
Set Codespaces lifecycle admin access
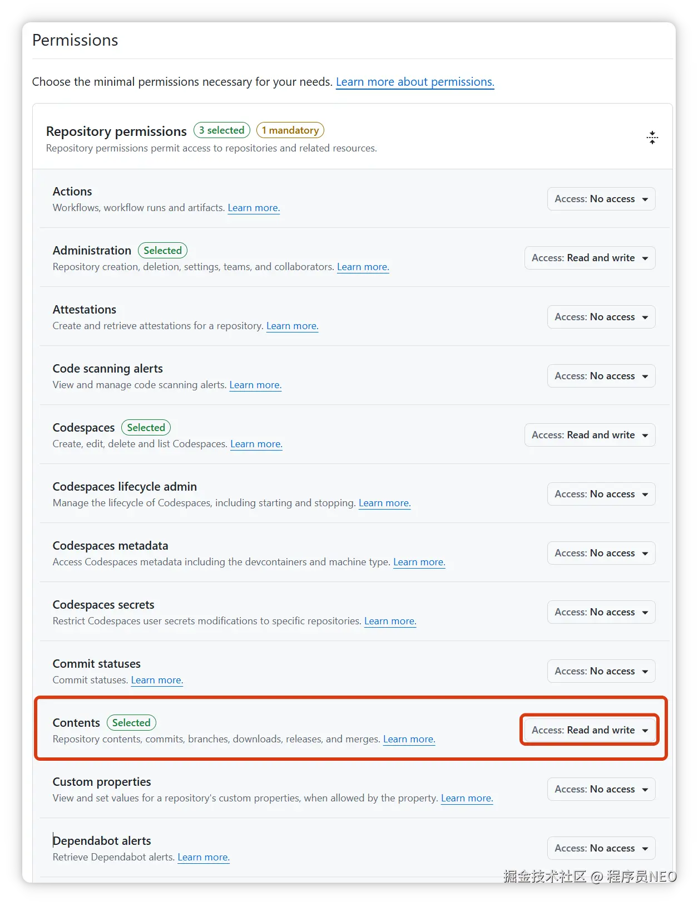[x=601, y=494]
